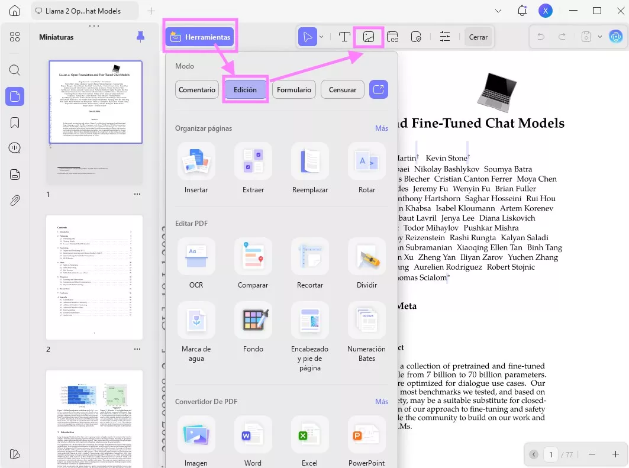Open the comments sidebar icon
This screenshot has width=629, height=468.
(x=15, y=148)
